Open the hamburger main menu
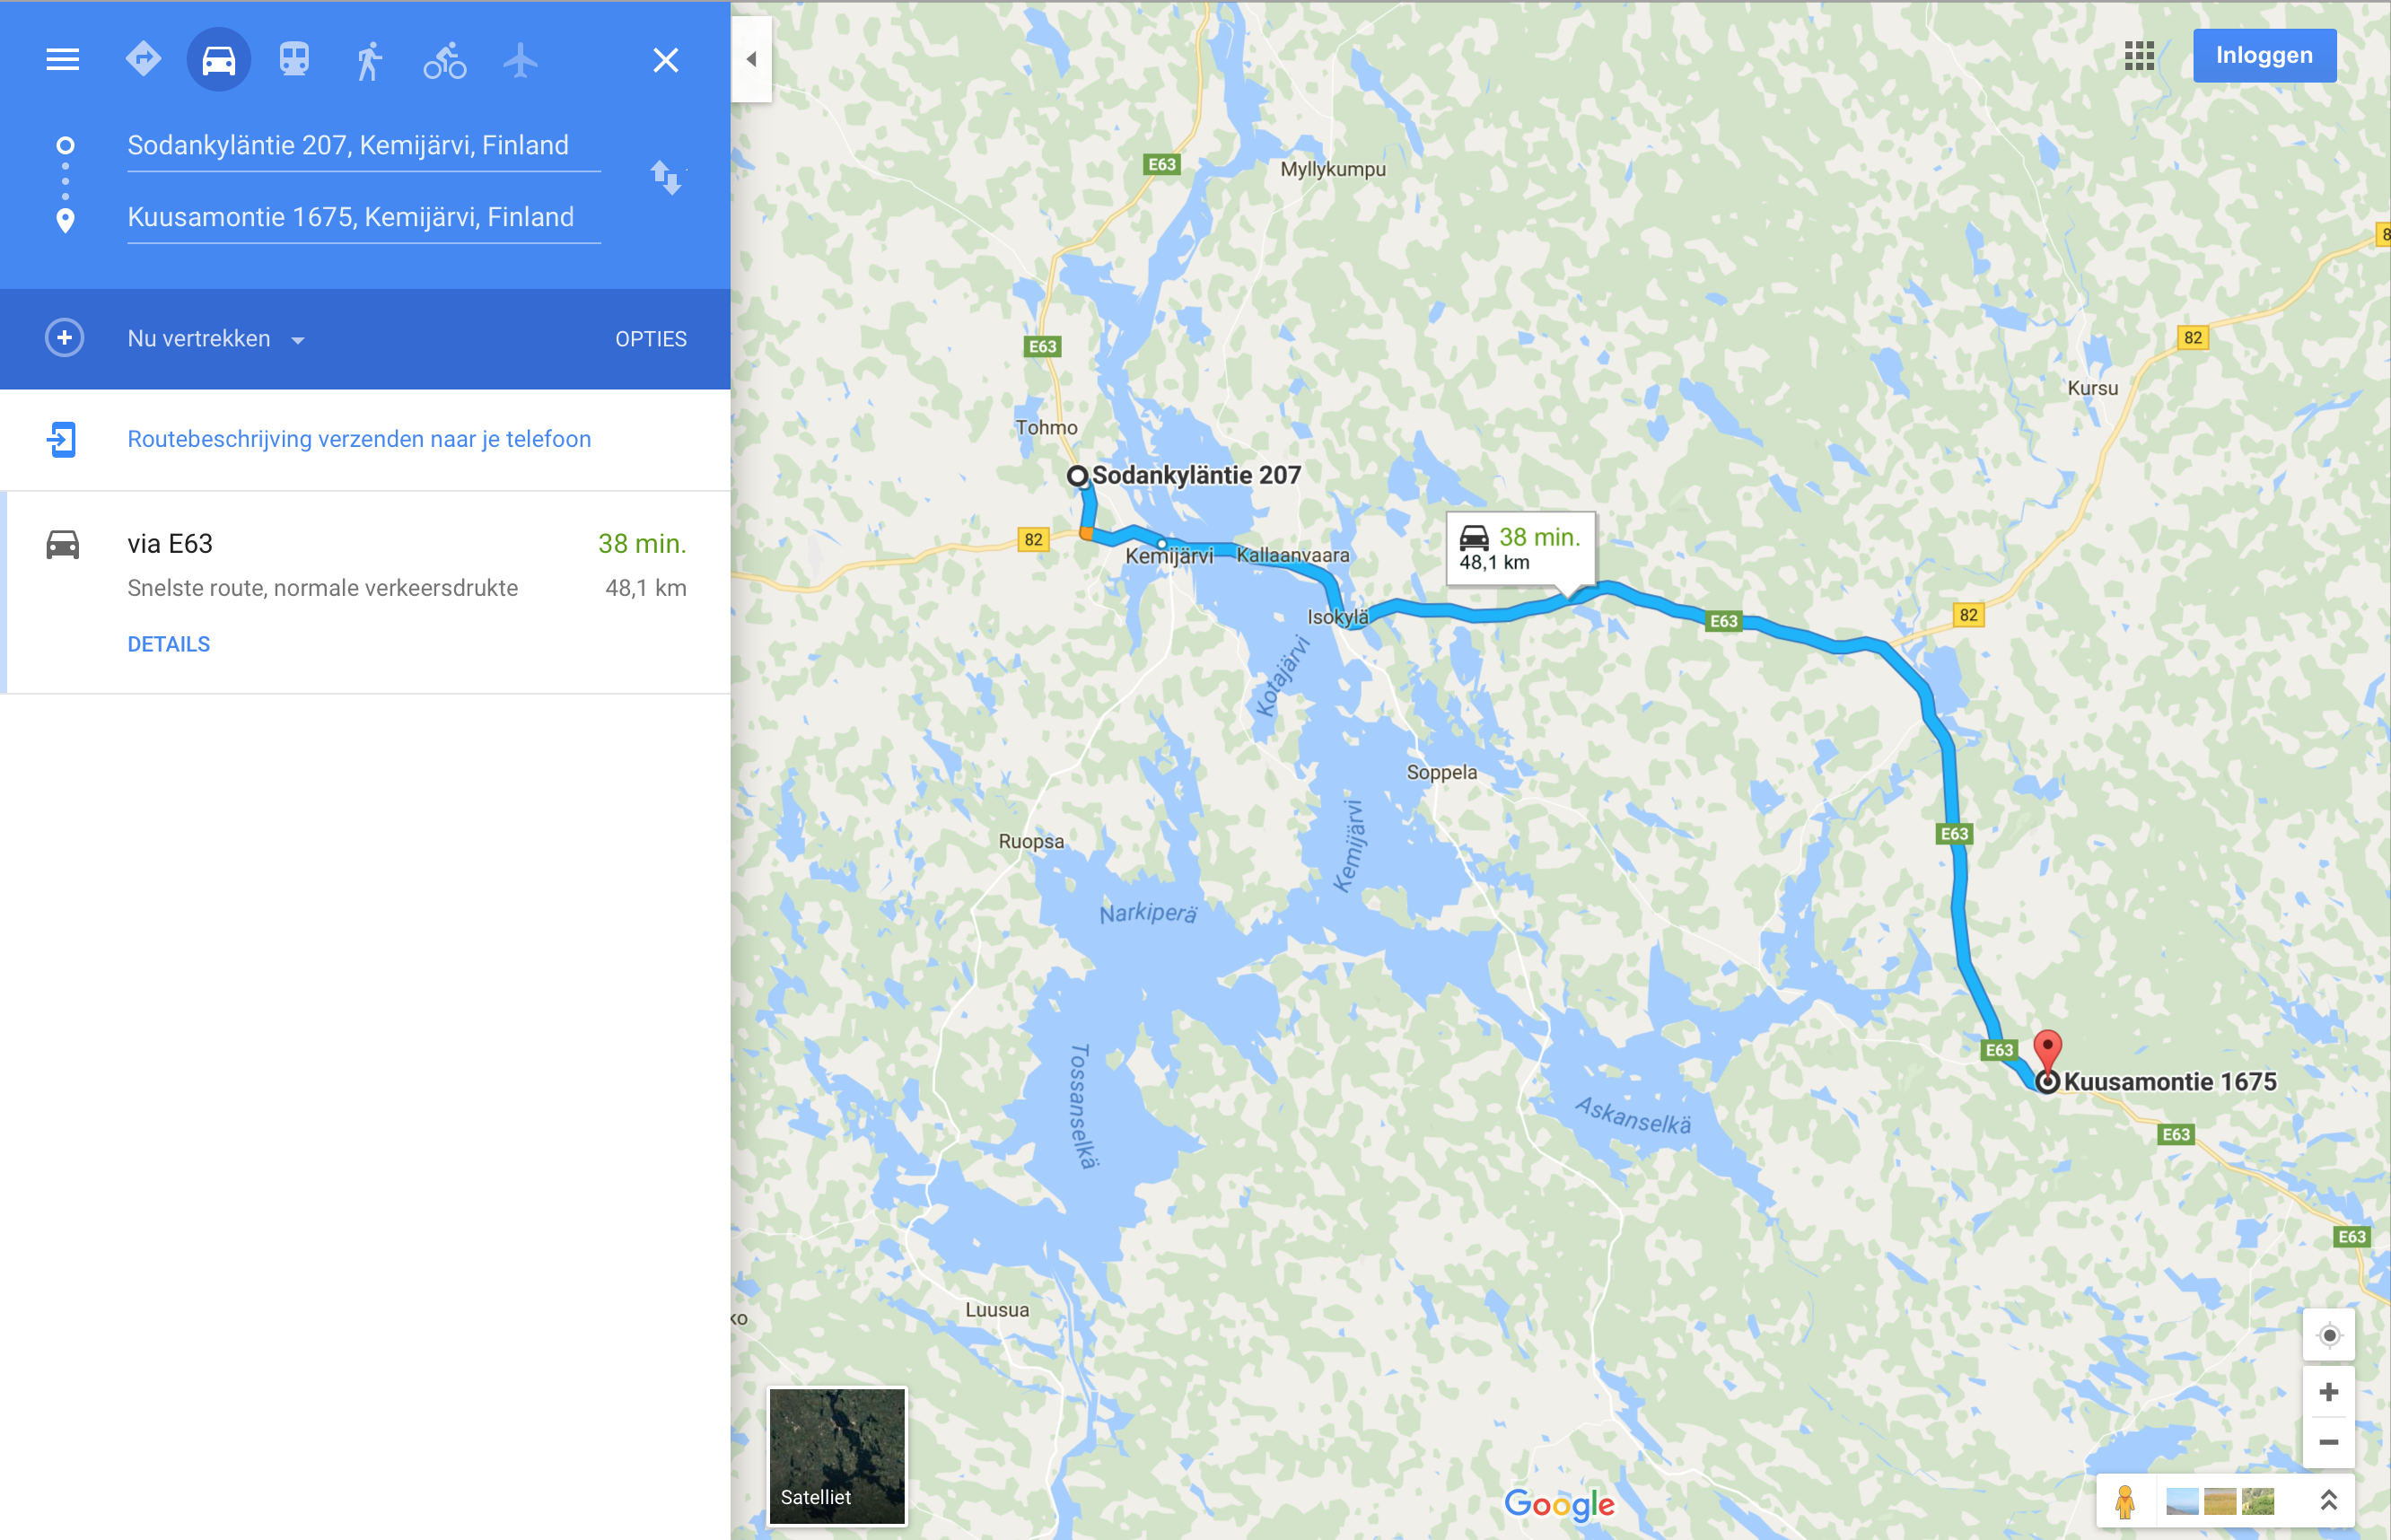The height and width of the screenshot is (1540, 2391). pyautogui.click(x=62, y=59)
